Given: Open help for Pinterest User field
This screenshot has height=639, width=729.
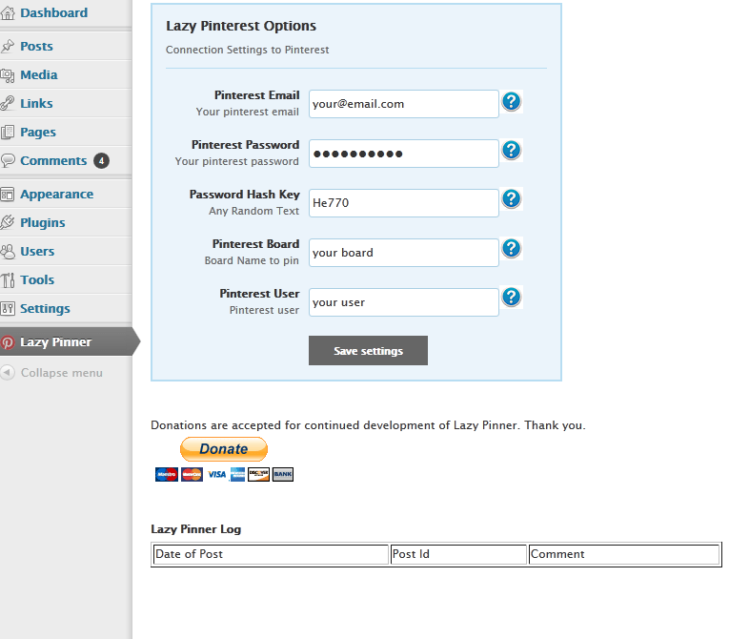Looking at the screenshot, I should tap(512, 297).
